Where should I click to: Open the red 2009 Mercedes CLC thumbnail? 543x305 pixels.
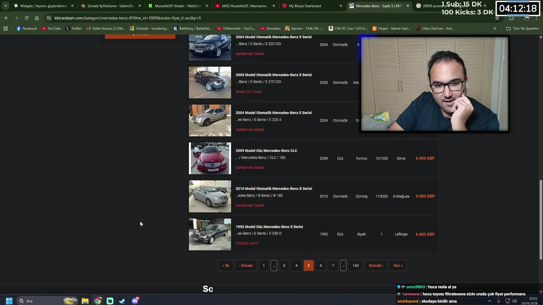(x=210, y=158)
